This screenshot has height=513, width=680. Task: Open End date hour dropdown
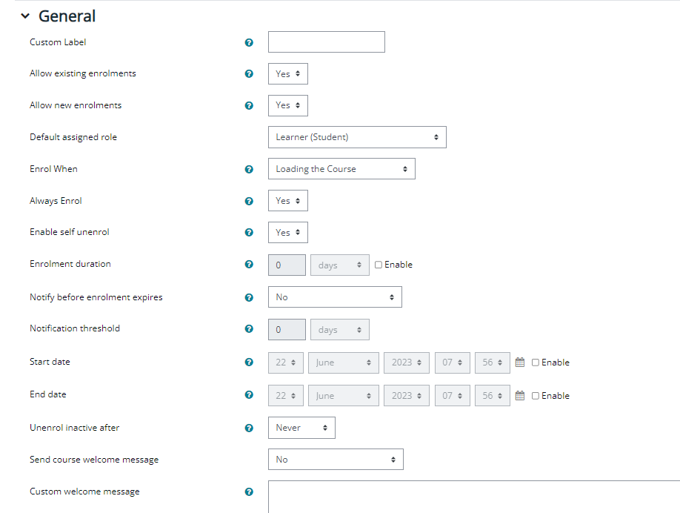(453, 395)
